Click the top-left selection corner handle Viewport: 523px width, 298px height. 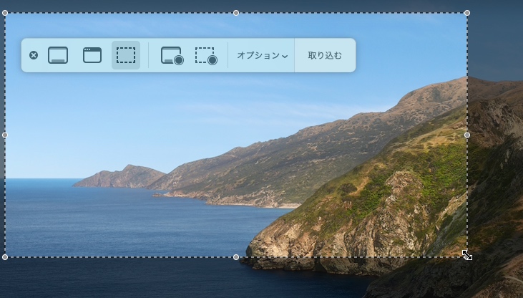(5, 13)
